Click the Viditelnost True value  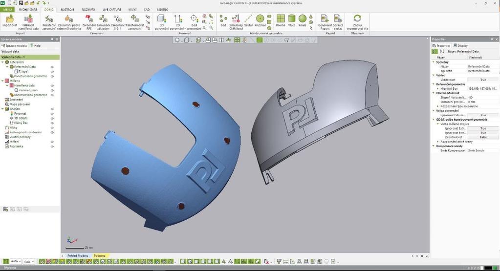point(483,80)
